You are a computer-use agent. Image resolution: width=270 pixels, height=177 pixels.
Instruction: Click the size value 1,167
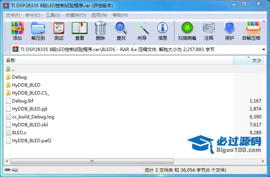pos(255,101)
